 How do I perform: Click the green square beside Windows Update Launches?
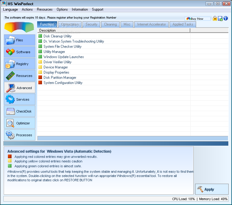[40, 57]
